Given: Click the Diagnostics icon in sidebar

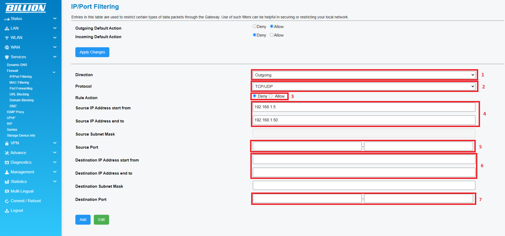Looking at the screenshot, I should [7, 162].
